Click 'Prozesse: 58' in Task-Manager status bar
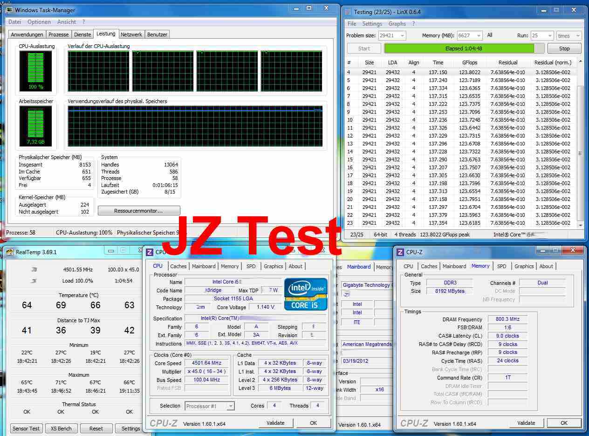Screen dimensions: 589x436 pyautogui.click(x=20, y=232)
